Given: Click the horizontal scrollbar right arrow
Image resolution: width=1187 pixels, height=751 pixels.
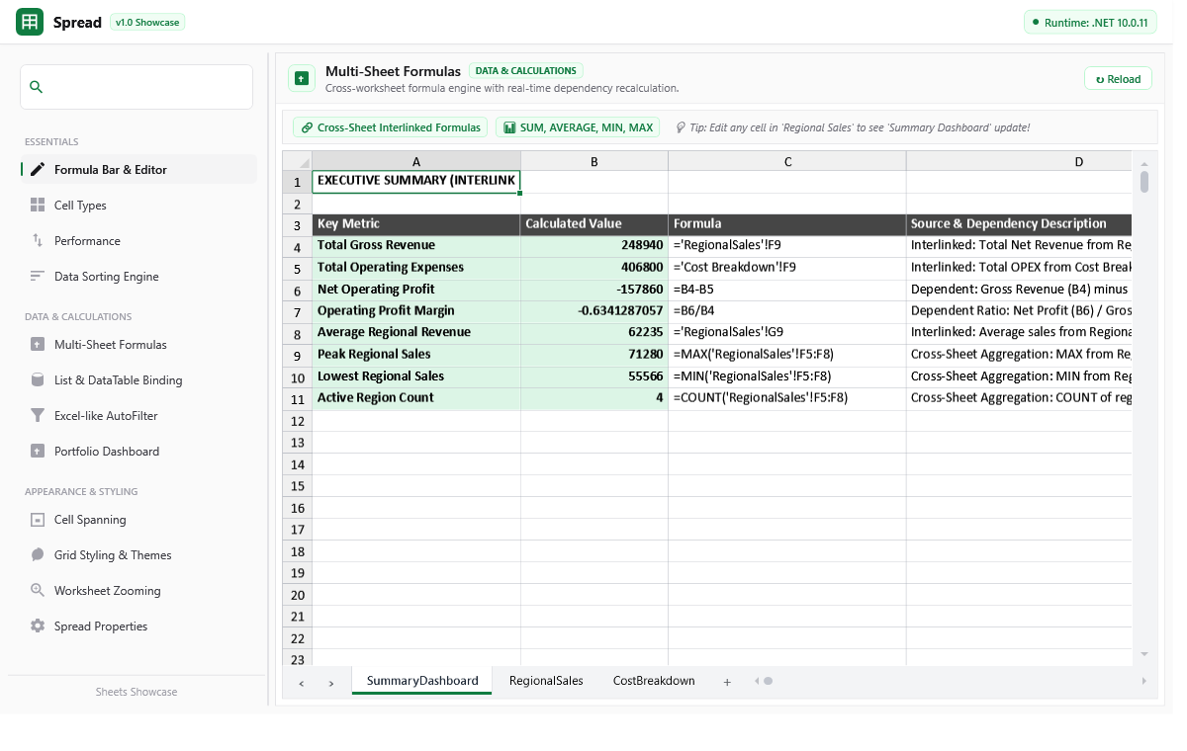Looking at the screenshot, I should (1144, 681).
